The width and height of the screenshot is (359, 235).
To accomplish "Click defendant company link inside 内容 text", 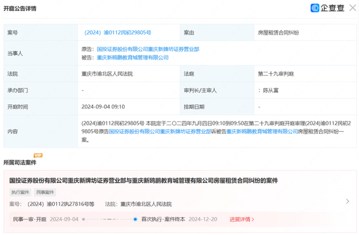I will tap(262, 131).
